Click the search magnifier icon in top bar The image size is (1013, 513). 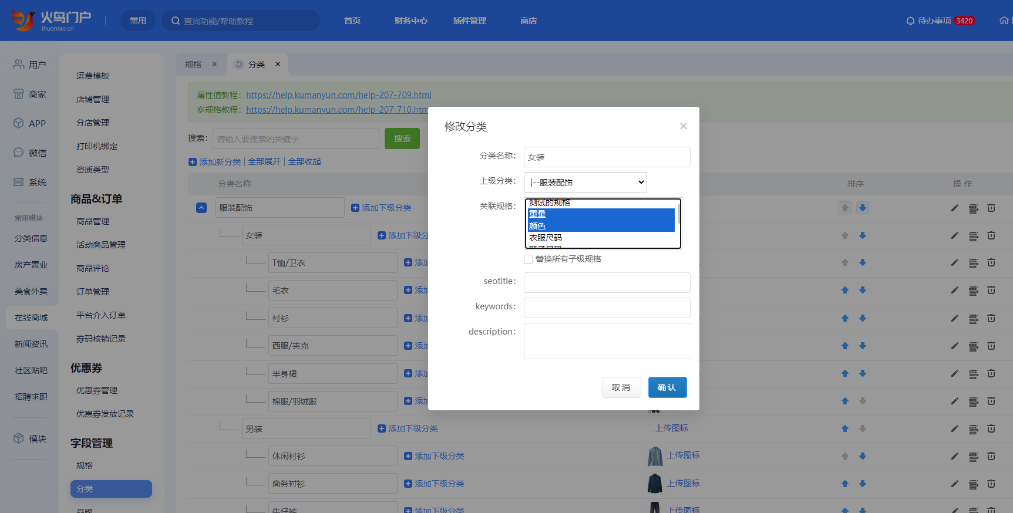[x=176, y=21]
